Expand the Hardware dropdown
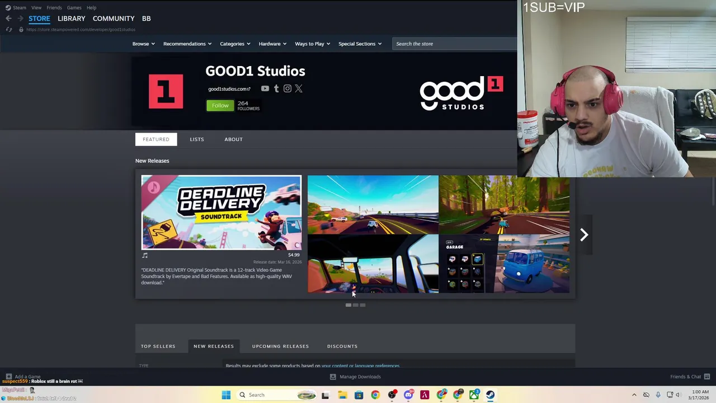 [x=272, y=44]
